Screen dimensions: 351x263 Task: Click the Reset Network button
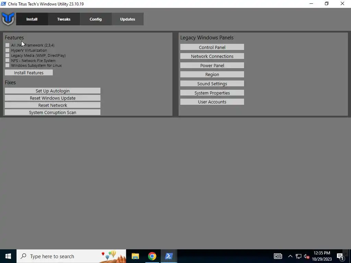point(52,105)
